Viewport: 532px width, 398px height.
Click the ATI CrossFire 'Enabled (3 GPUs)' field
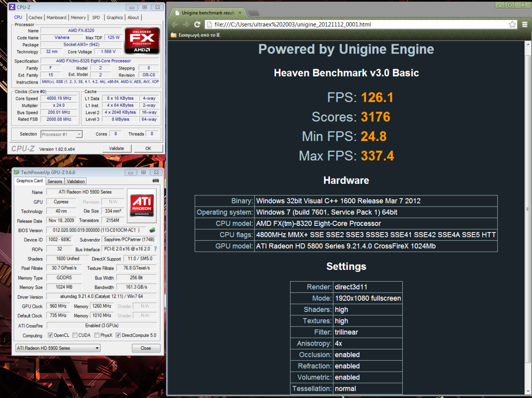tap(102, 326)
